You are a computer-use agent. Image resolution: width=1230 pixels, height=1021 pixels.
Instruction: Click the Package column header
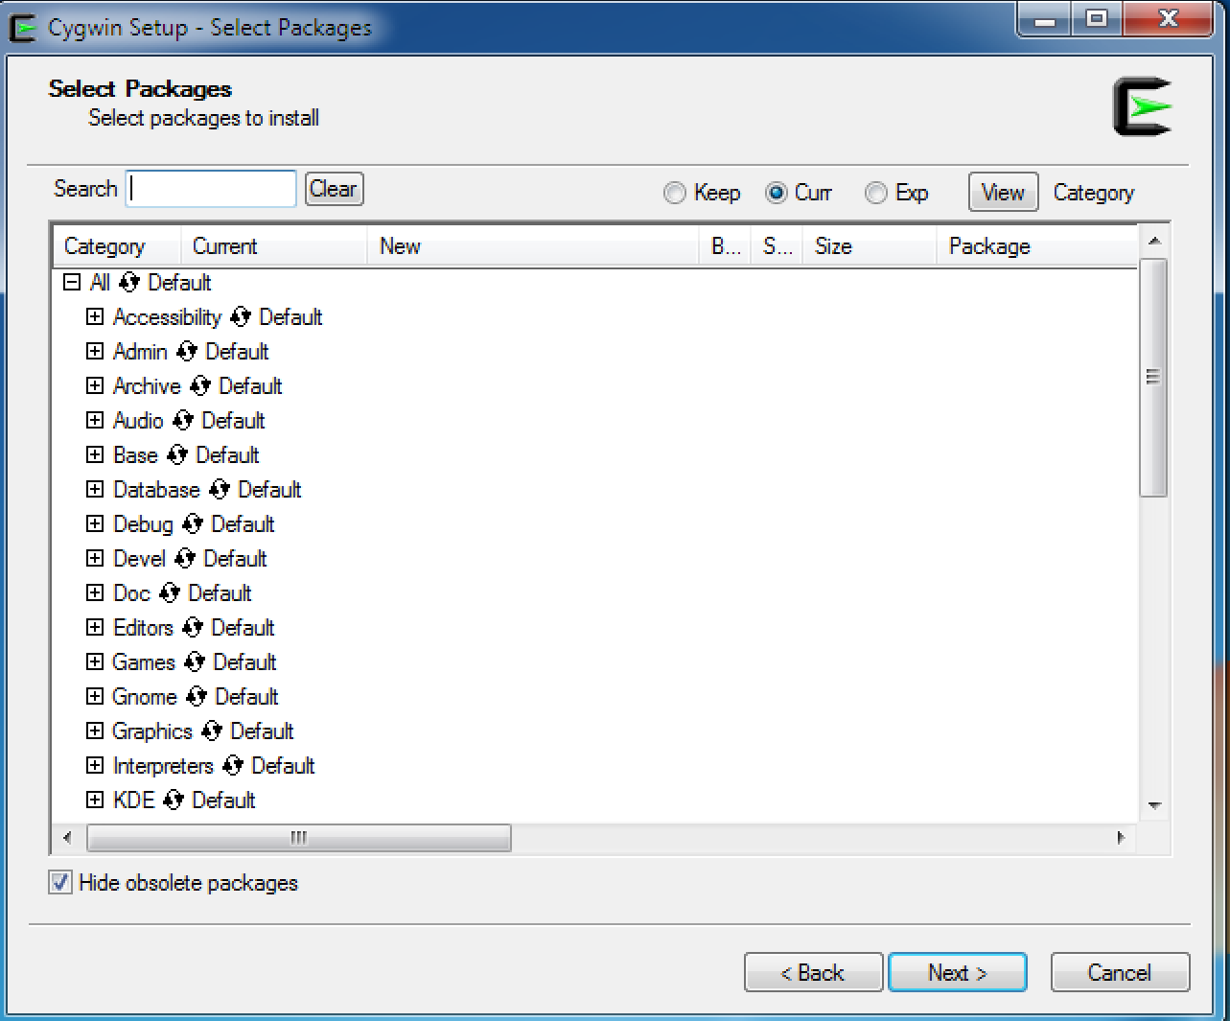(1037, 246)
